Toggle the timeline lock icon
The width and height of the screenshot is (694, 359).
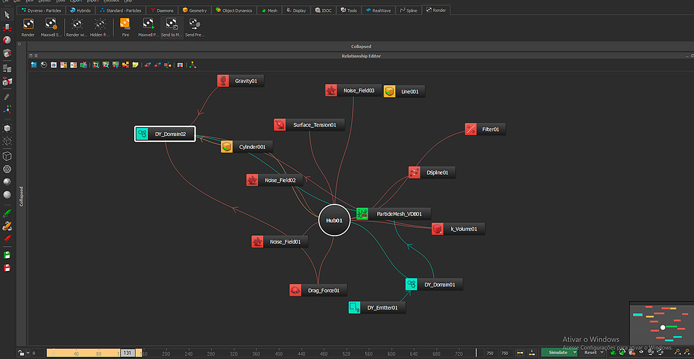click(x=20, y=353)
